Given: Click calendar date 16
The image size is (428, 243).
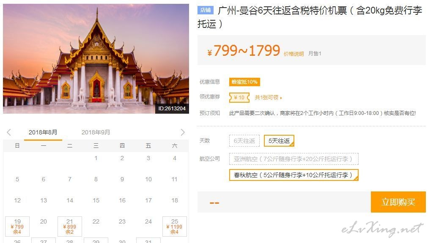Looking at the screenshot, I should point(122,200).
